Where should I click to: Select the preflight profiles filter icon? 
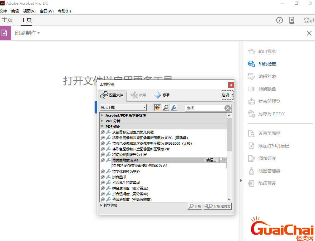(157, 108)
